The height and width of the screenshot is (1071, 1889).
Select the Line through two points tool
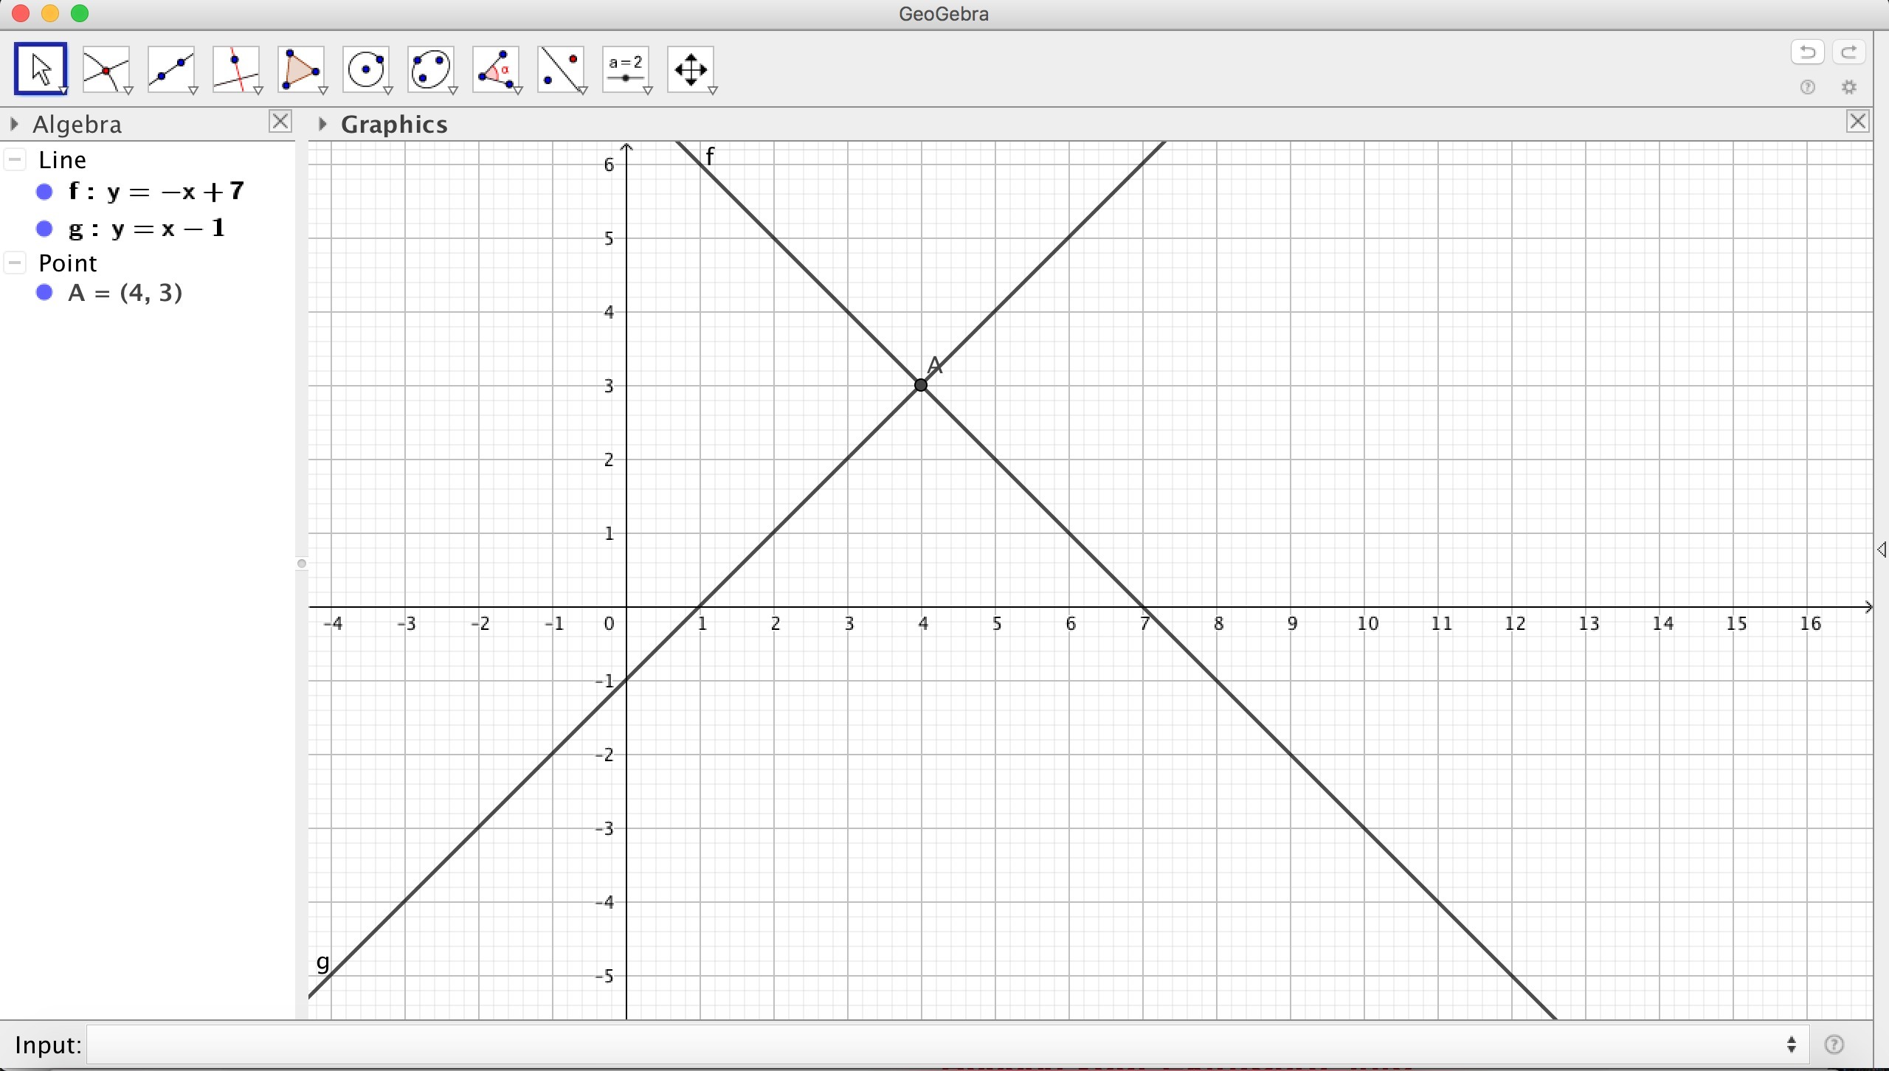[170, 69]
